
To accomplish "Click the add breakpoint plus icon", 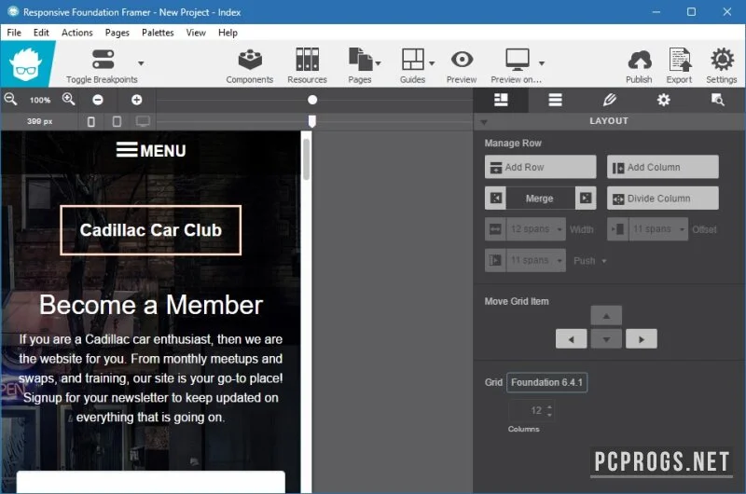I will 136,100.
